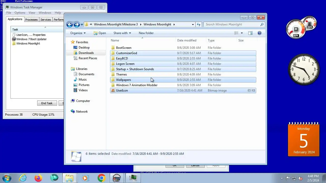
Task: Select the UserIcon bitmap file
Action: (x=183, y=90)
